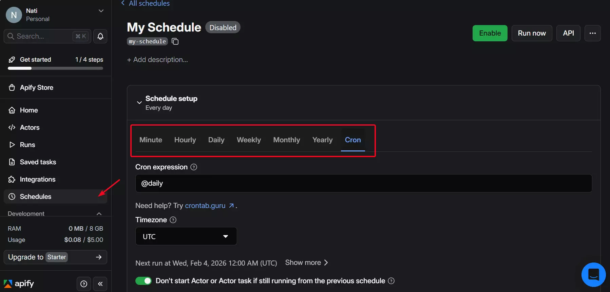Screen dimensions: 610x292
Task: Click the Usage value $0.08 / $5.00
Action: (x=84, y=240)
